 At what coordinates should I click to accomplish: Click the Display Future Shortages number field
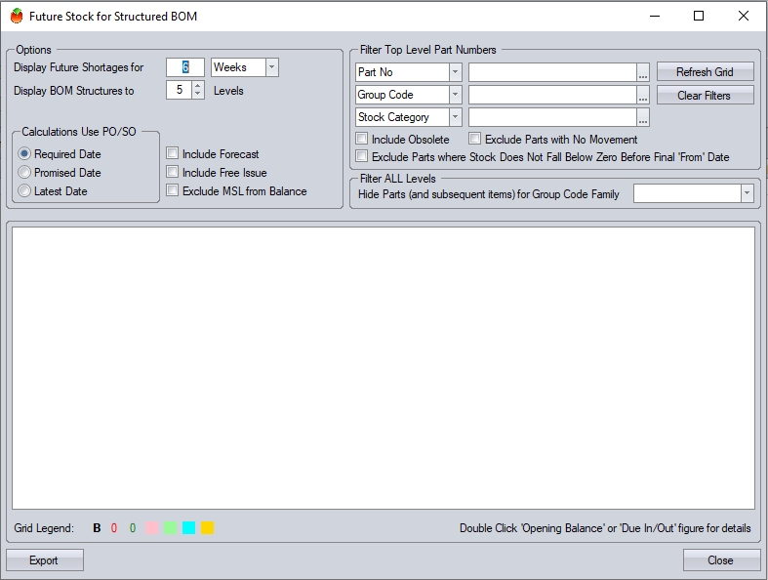point(184,67)
